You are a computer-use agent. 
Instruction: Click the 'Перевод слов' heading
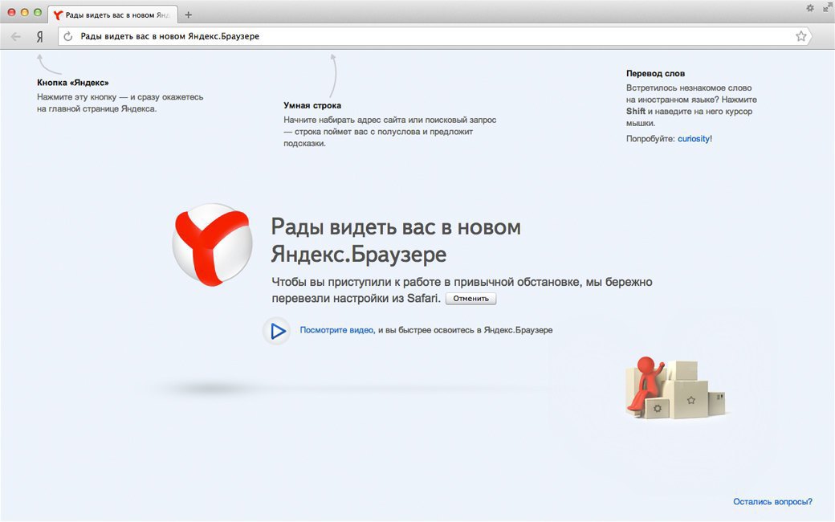[655, 74]
